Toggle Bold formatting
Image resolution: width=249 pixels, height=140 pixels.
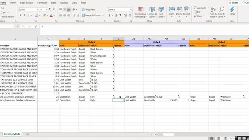tap(21, 15)
